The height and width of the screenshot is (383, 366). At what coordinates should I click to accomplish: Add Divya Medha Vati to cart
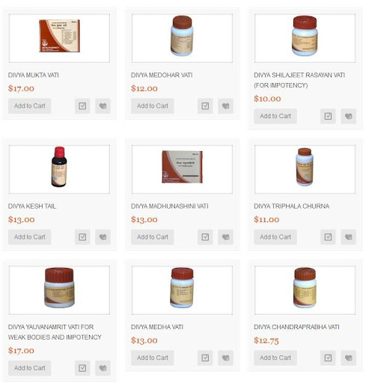[x=153, y=358]
